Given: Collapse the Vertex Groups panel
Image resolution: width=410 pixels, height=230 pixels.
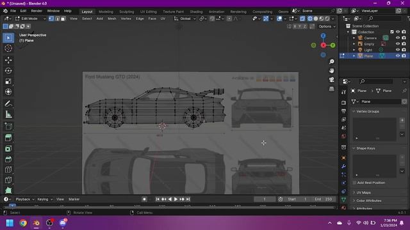Looking at the screenshot, I should [x=354, y=111].
